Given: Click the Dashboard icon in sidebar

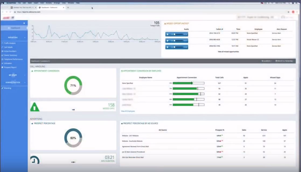Looking at the screenshot, I should click(x=9, y=28).
